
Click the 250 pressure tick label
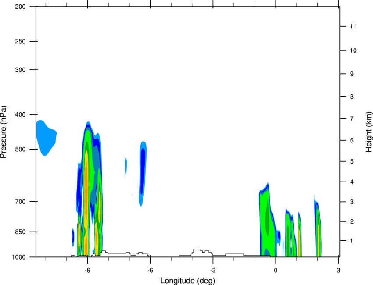(20, 41)
